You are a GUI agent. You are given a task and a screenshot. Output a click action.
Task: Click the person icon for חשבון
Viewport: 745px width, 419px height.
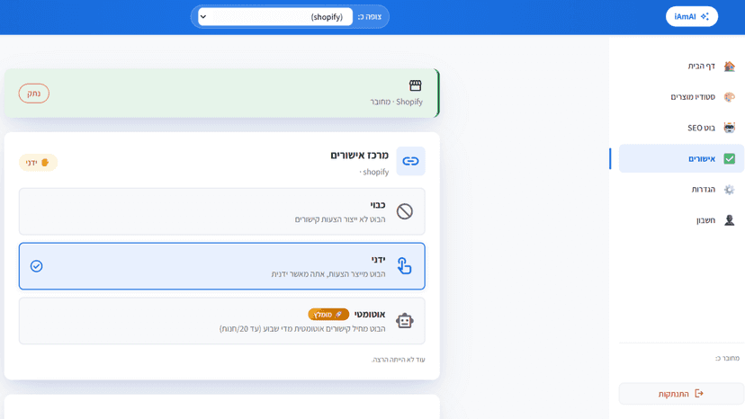pos(730,220)
